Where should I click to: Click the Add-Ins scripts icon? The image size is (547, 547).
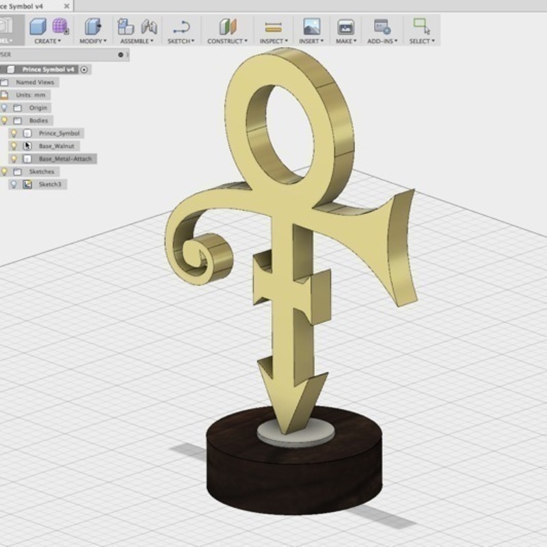[x=382, y=27]
